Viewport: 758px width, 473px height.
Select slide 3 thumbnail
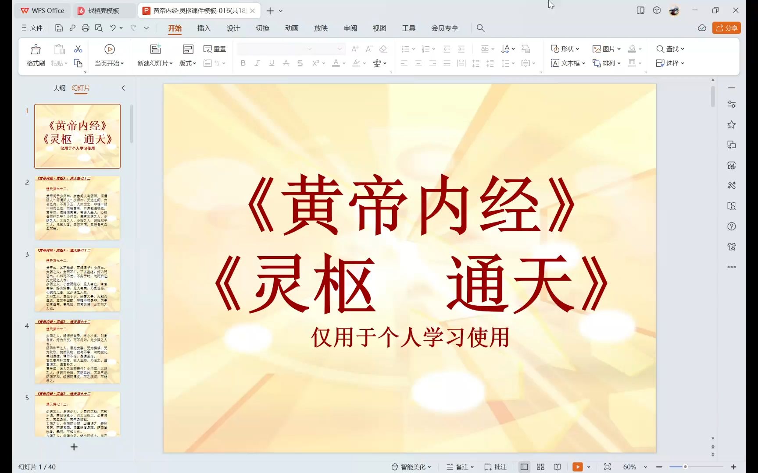[x=78, y=279]
